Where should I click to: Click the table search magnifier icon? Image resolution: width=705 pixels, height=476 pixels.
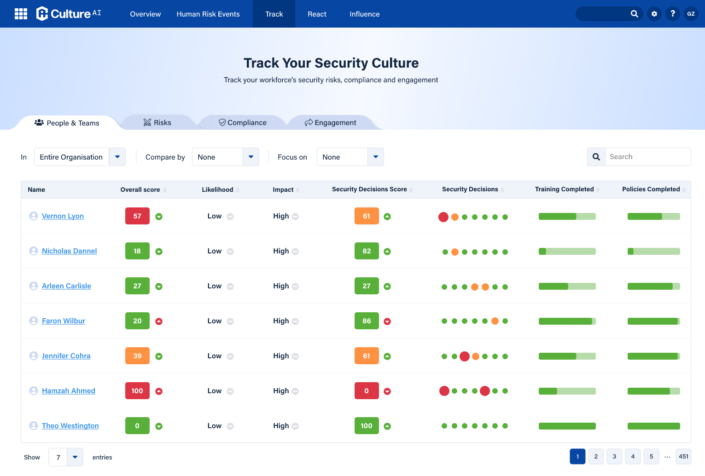coord(596,157)
